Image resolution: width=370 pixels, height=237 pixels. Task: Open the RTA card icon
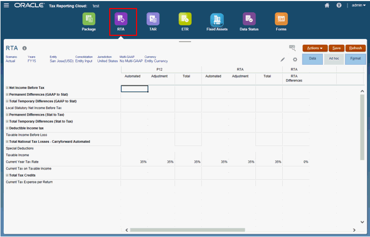coord(121,19)
